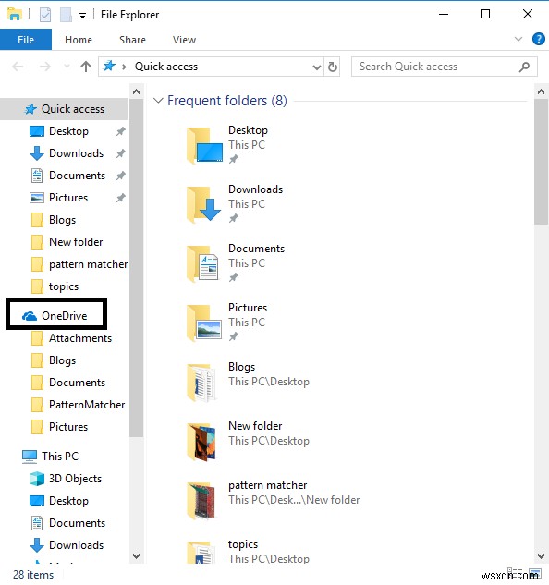This screenshot has height=585, width=549.
Task: Collapse the Frequent folders group
Action: click(x=158, y=101)
